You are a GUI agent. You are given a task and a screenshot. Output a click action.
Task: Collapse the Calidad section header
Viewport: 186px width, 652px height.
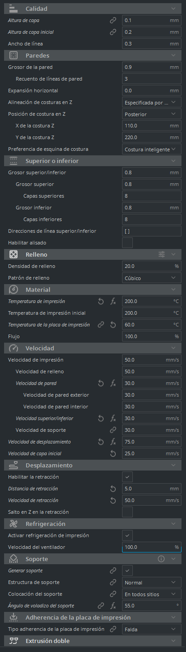[93, 9]
